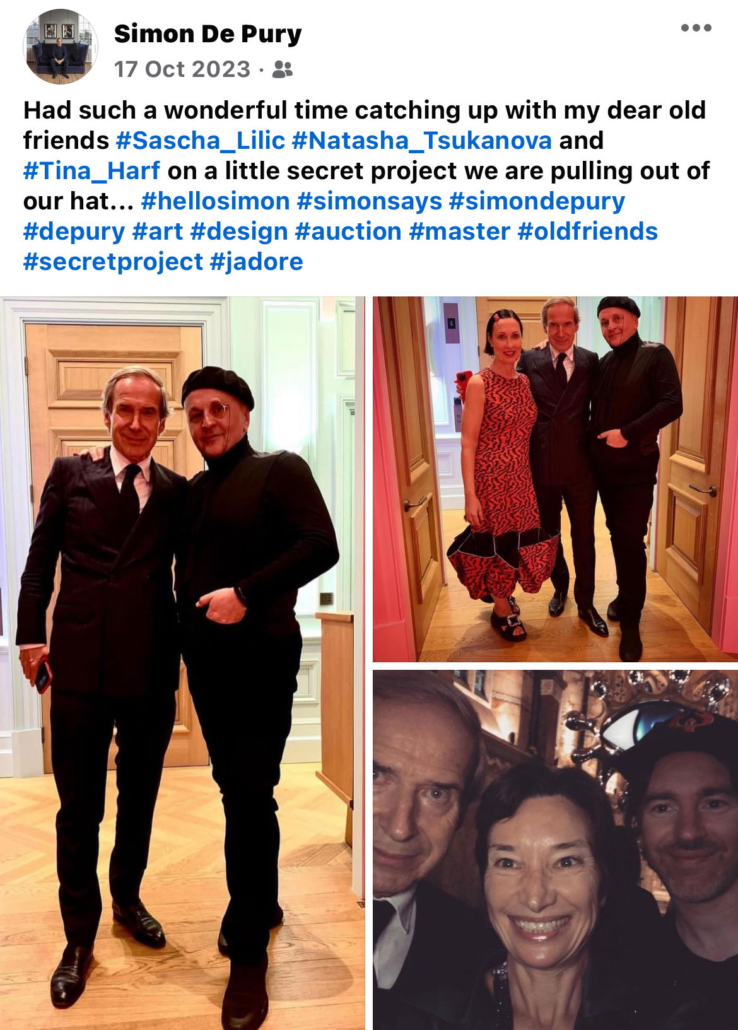The image size is (738, 1030).
Task: Follow the #hellosimon hashtag link
Action: (216, 201)
